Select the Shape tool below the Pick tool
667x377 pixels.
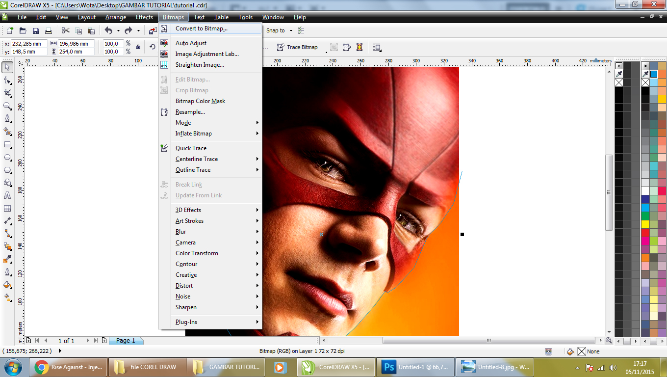coord(7,80)
